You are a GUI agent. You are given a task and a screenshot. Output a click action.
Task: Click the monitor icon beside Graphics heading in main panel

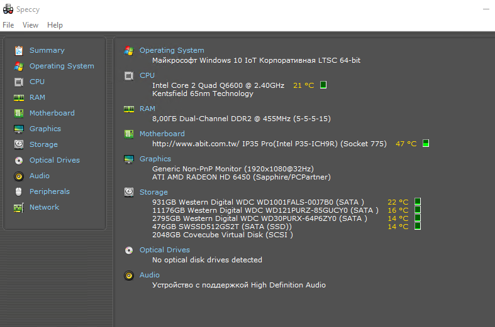(129, 159)
